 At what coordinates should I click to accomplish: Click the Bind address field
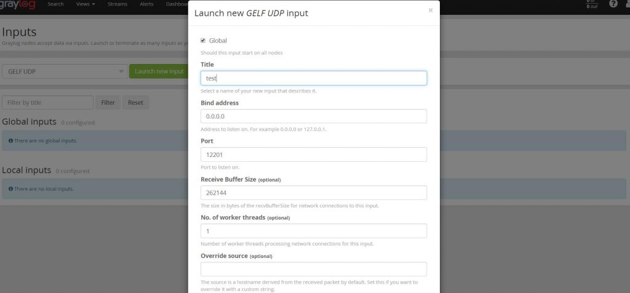(314, 116)
